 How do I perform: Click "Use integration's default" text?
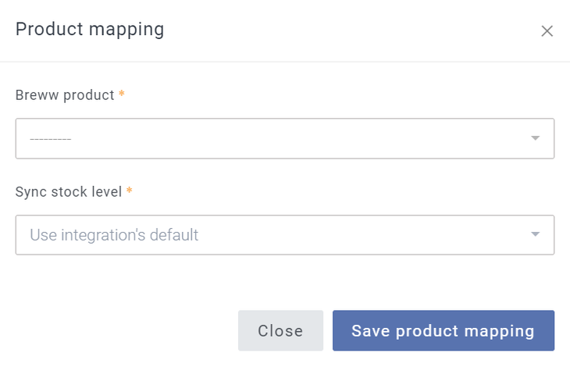coord(114,234)
